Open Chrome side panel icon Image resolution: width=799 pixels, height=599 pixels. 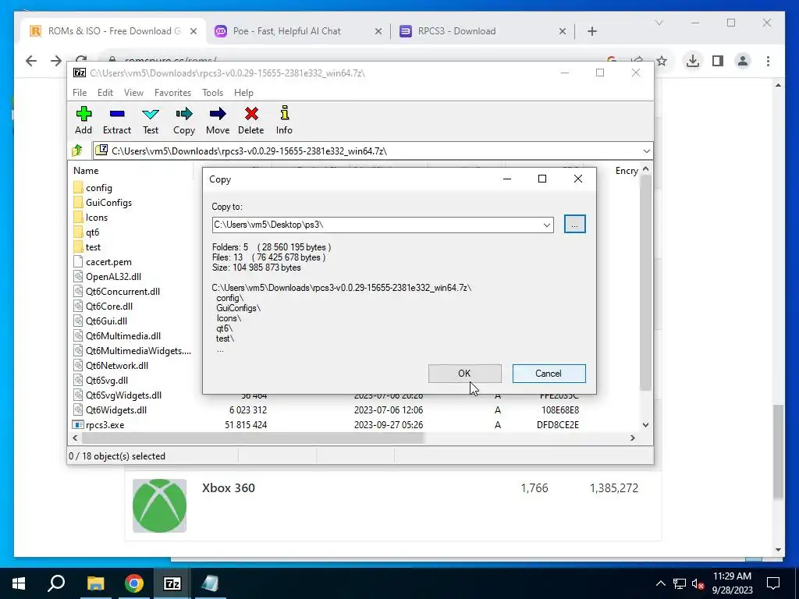click(718, 61)
